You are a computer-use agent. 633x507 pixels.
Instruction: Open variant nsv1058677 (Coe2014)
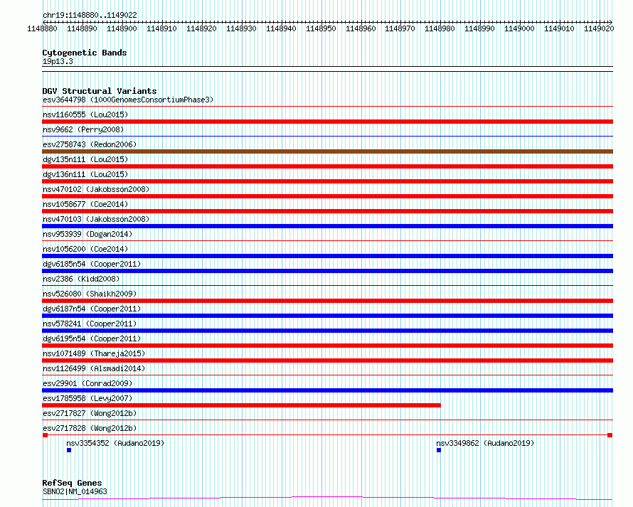85,204
